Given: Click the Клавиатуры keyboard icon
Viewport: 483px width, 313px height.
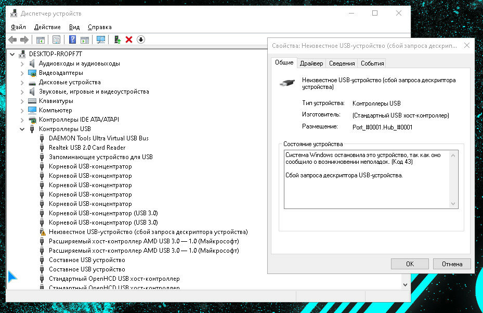Looking at the screenshot, I should pos(32,101).
